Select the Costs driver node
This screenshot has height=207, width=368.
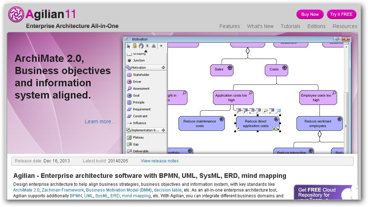[276, 70]
